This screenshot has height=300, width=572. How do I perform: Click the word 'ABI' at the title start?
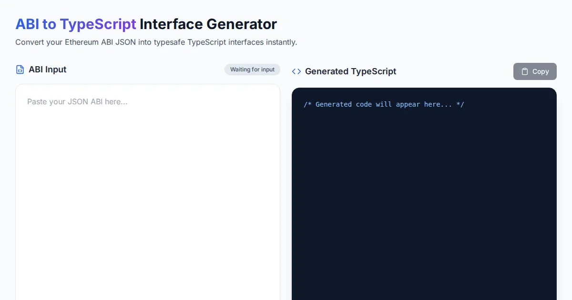(x=27, y=24)
